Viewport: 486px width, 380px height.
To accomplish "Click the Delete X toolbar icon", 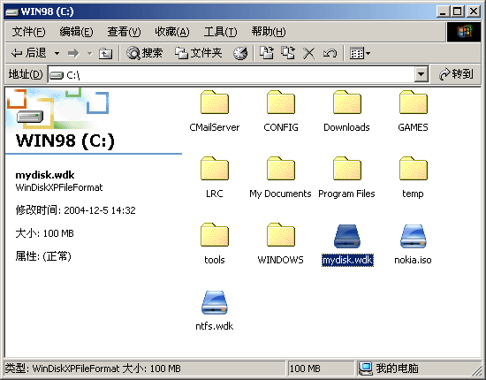I will click(308, 53).
